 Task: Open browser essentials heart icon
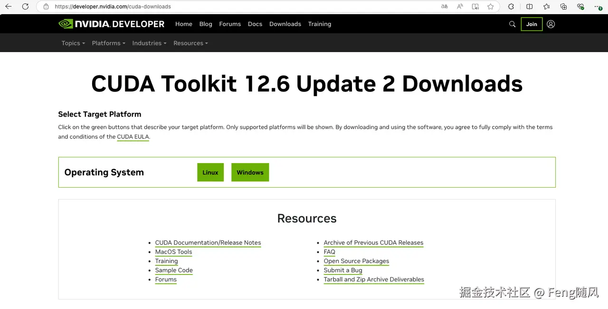tap(580, 7)
